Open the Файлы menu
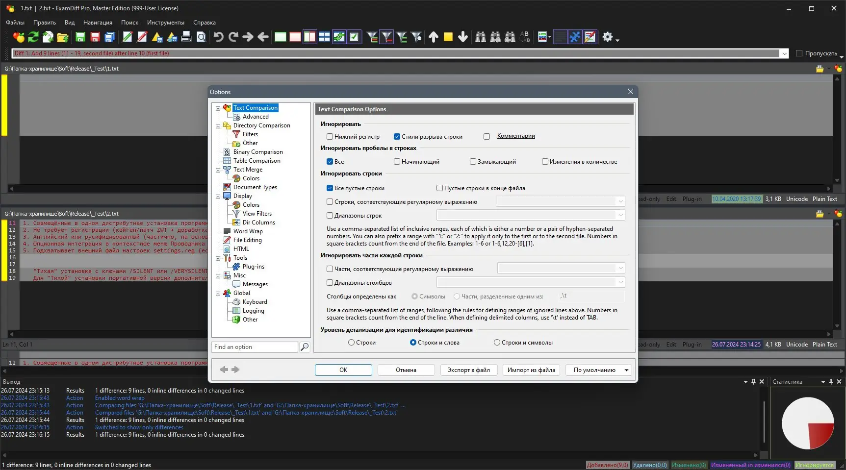The width and height of the screenshot is (846, 470). [15, 23]
